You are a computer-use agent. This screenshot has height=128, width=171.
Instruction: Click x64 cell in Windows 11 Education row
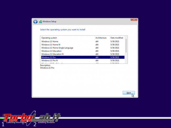pyautogui.click(x=97, y=51)
